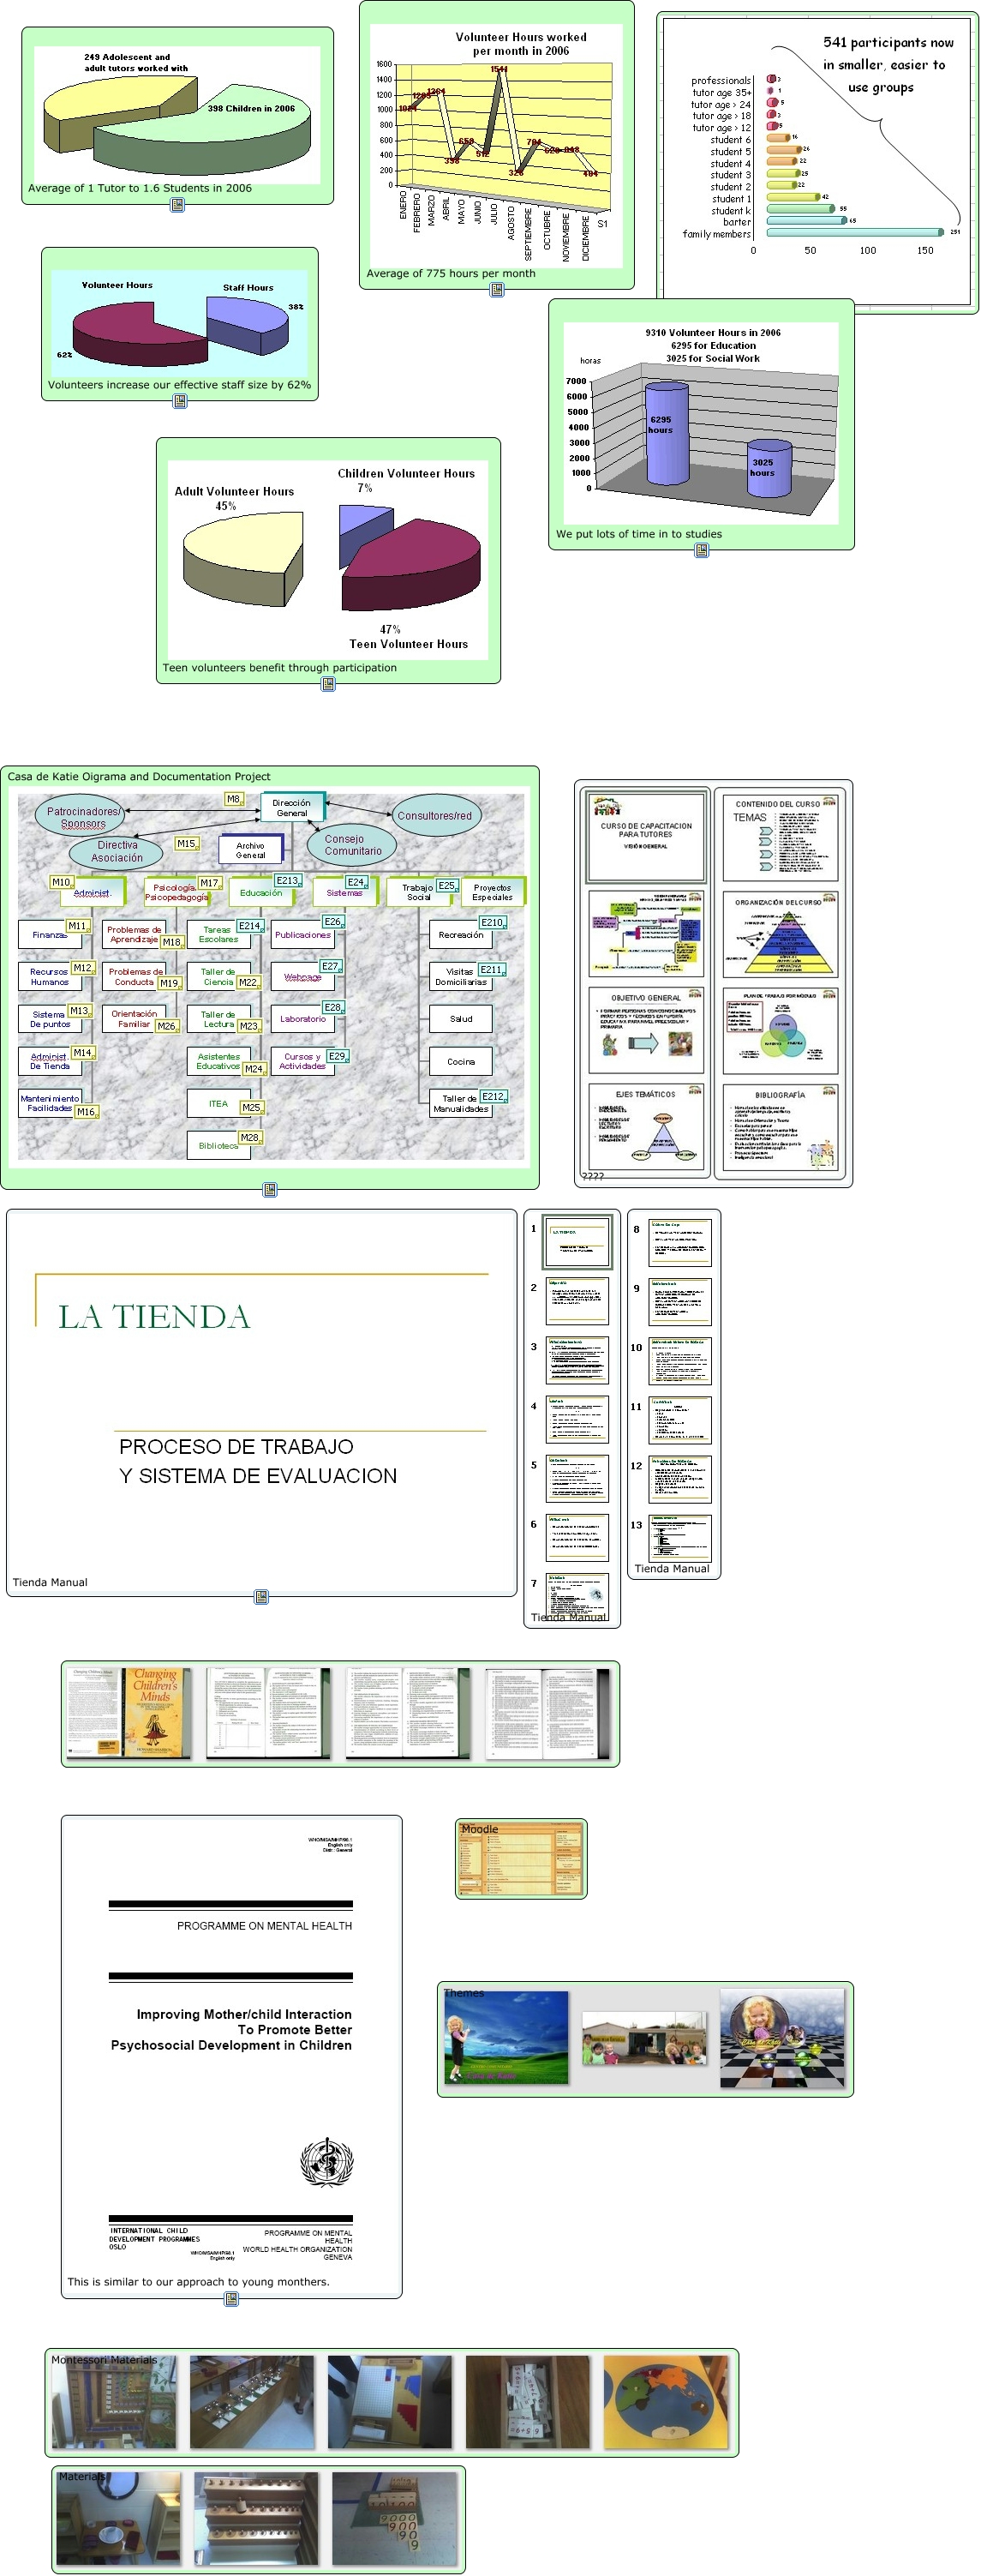Click the E212 tag on Taller de Manualidades
The width and height of the screenshot is (981, 2576).
[x=493, y=1096]
